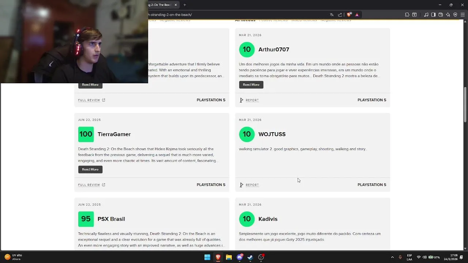Screen dimensions: 468x263
Task: Toggle the browser sidebar panel icon
Action: coord(433,15)
